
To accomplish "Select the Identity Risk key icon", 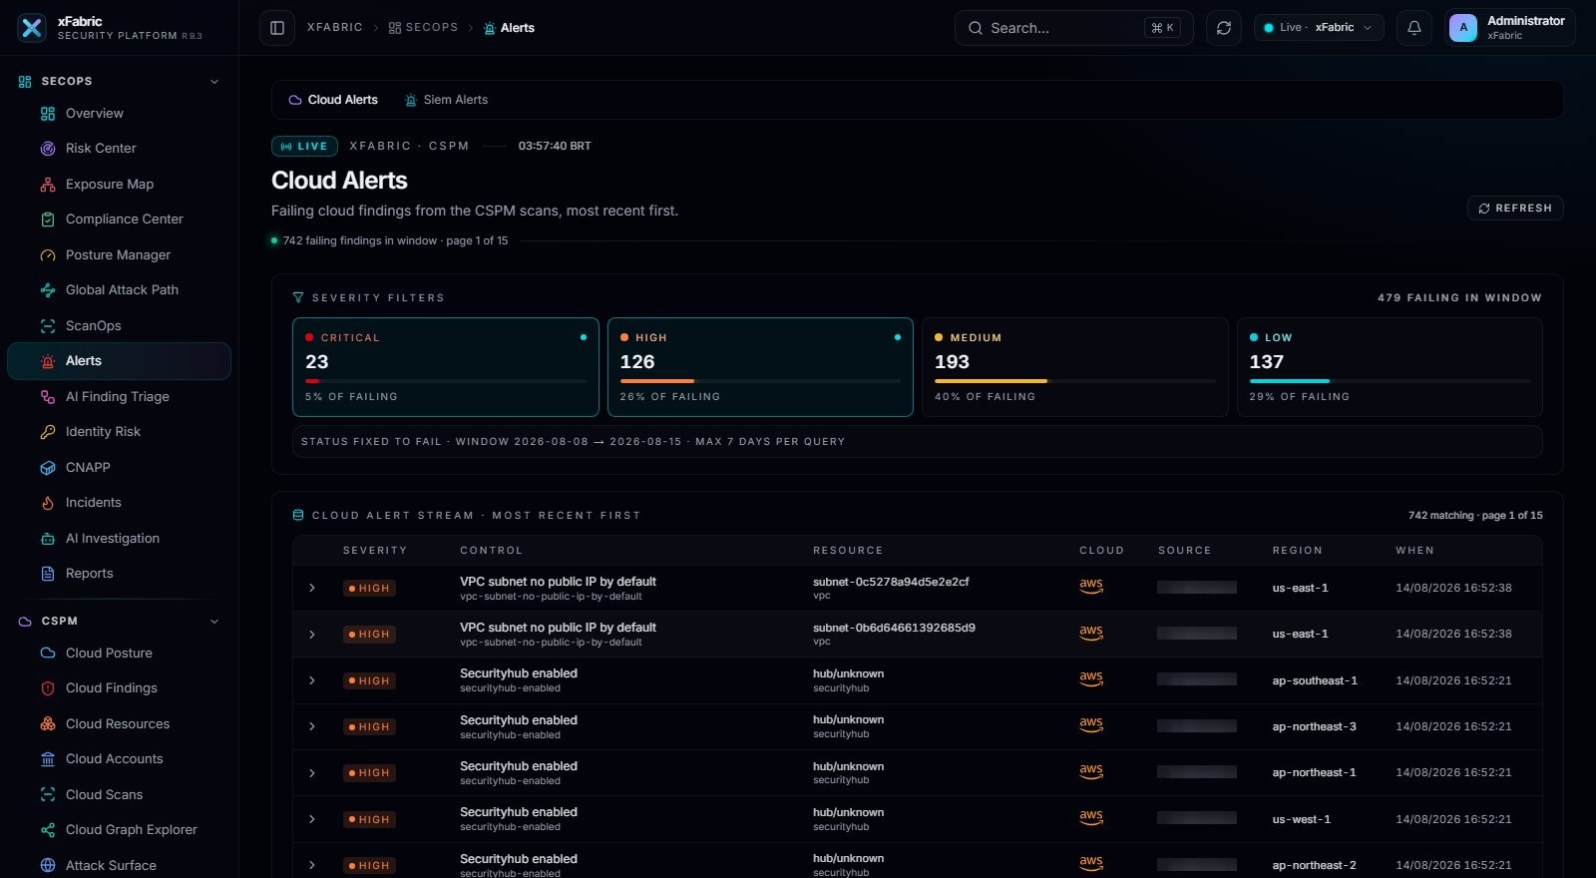I will (47, 432).
